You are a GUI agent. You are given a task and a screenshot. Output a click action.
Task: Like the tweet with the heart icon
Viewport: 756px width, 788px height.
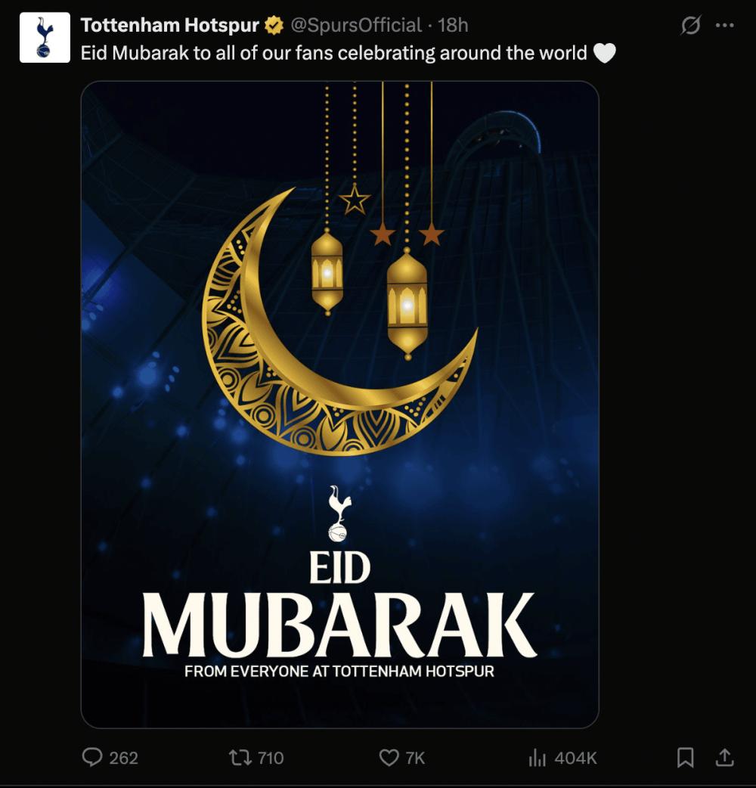click(389, 757)
